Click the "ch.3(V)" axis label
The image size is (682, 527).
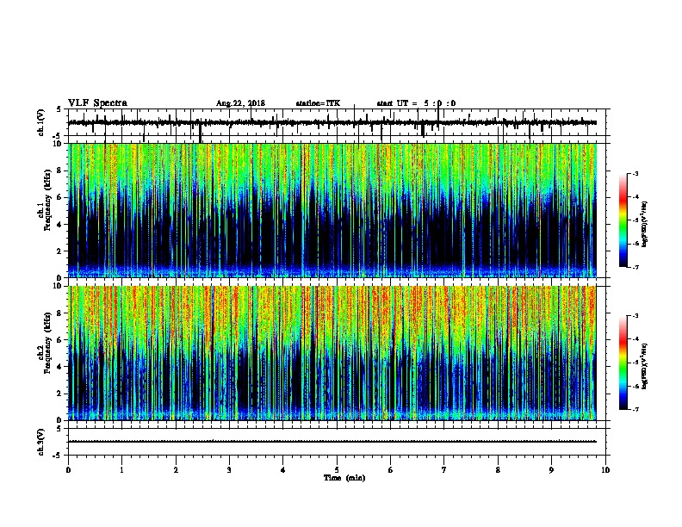(41, 442)
